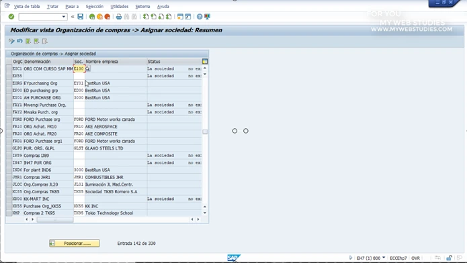Click the green Back icon
The width and height of the screenshot is (467, 263).
92,17
